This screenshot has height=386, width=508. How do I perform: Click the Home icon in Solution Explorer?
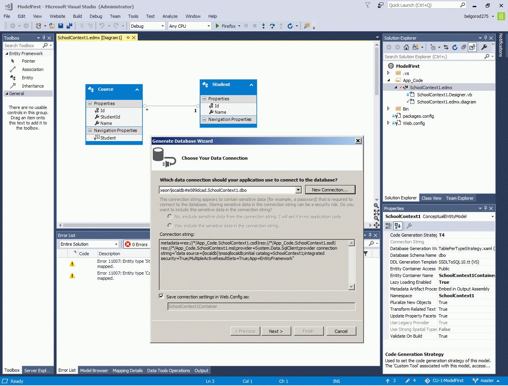coord(406,47)
